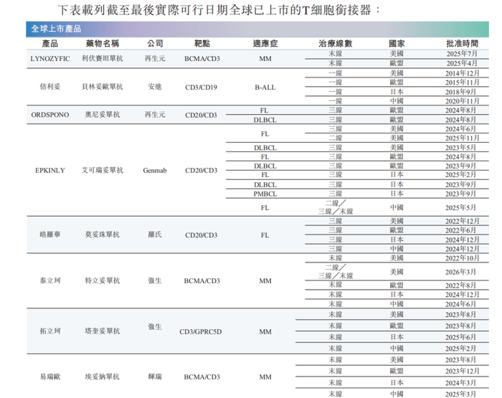This screenshot has width=502, height=398.
Task: Click the 2024年3月 approval date
Action: pos(460,383)
